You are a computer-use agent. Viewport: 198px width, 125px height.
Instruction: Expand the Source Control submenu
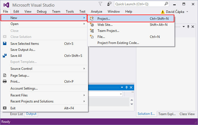84,69
